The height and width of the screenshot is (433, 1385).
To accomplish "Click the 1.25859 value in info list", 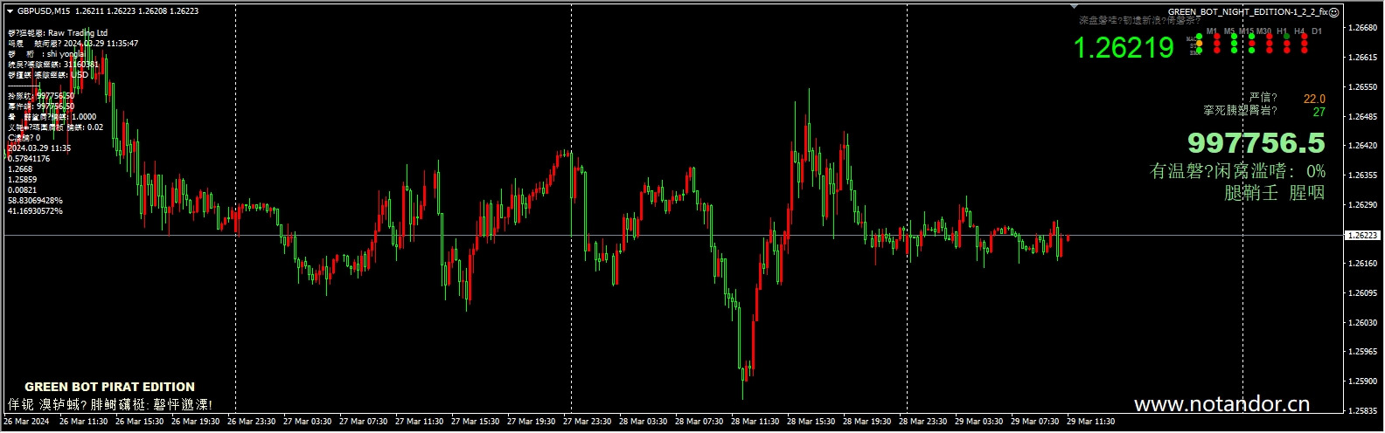I will coord(23,180).
